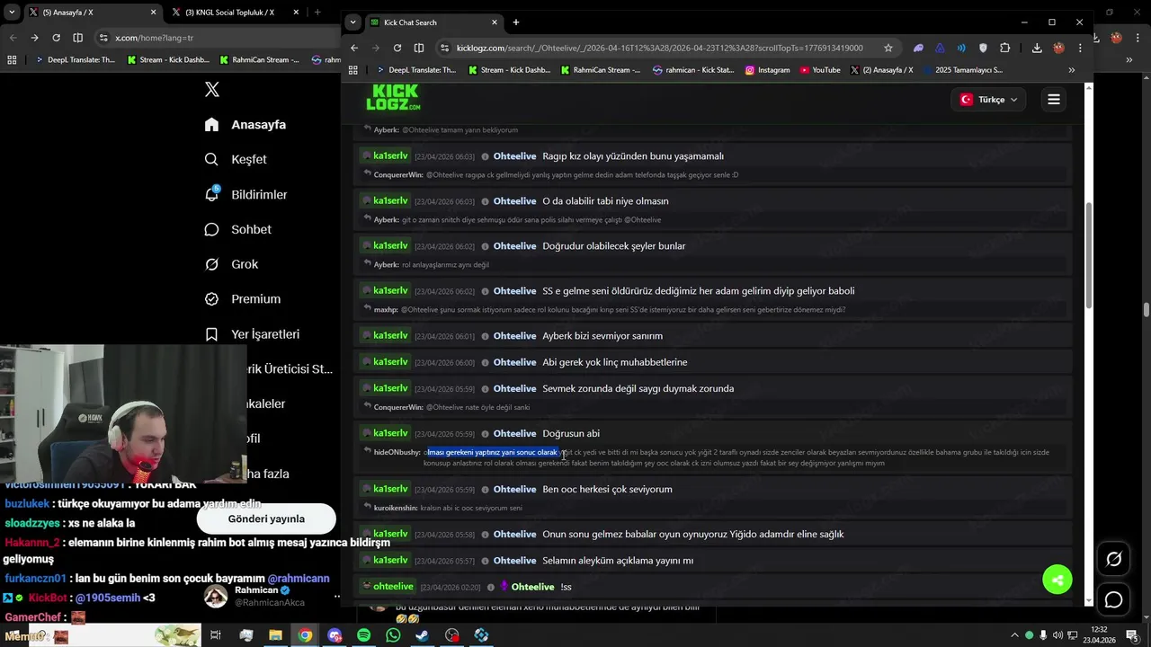Expand the bookmarks overflow chevron in front window
Screen dimensions: 1151x647
1071,70
